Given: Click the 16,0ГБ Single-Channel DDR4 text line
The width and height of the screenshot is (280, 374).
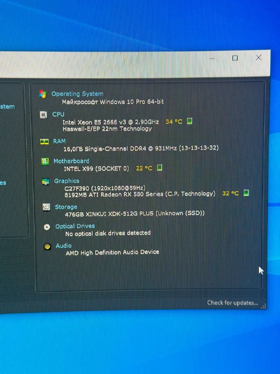Looking at the screenshot, I should click(x=141, y=148).
